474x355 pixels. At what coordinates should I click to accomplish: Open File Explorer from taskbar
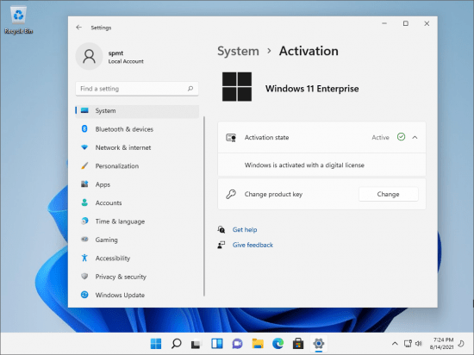[x=258, y=344]
